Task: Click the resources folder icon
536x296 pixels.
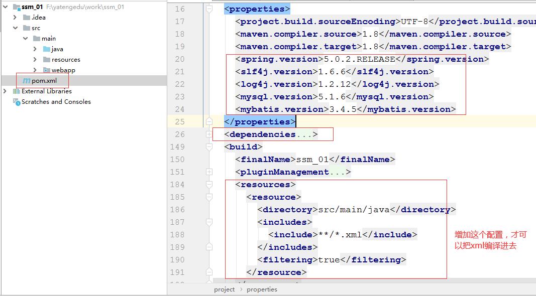Action: tap(46, 60)
